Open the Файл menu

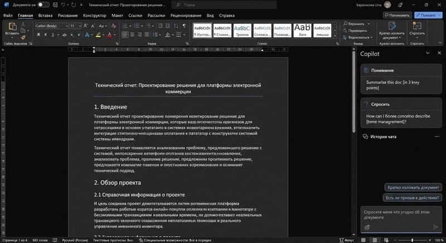[8, 16]
